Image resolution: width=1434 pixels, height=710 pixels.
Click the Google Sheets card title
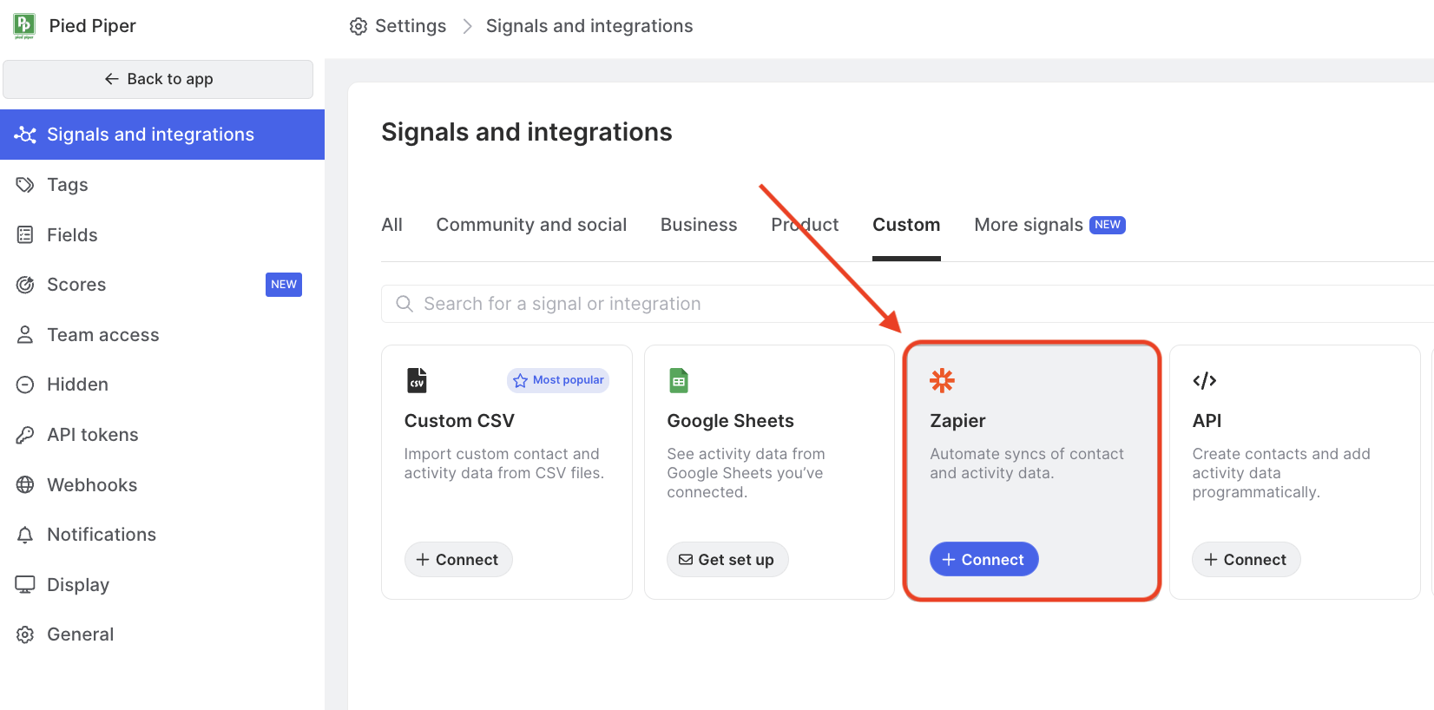click(730, 421)
